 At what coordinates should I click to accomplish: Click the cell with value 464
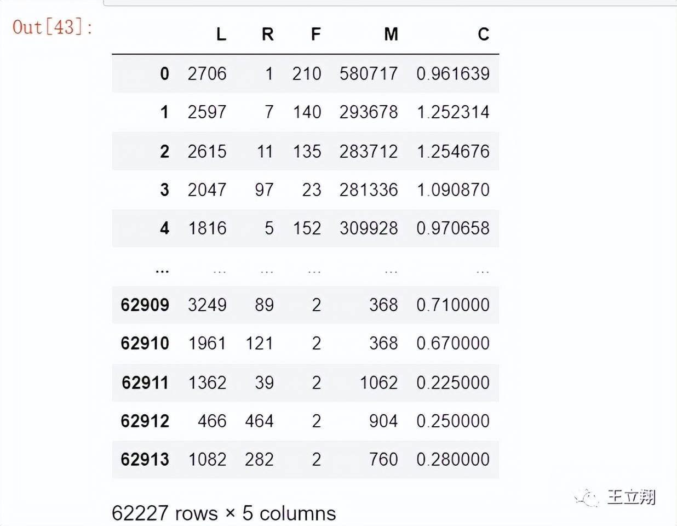pos(259,421)
